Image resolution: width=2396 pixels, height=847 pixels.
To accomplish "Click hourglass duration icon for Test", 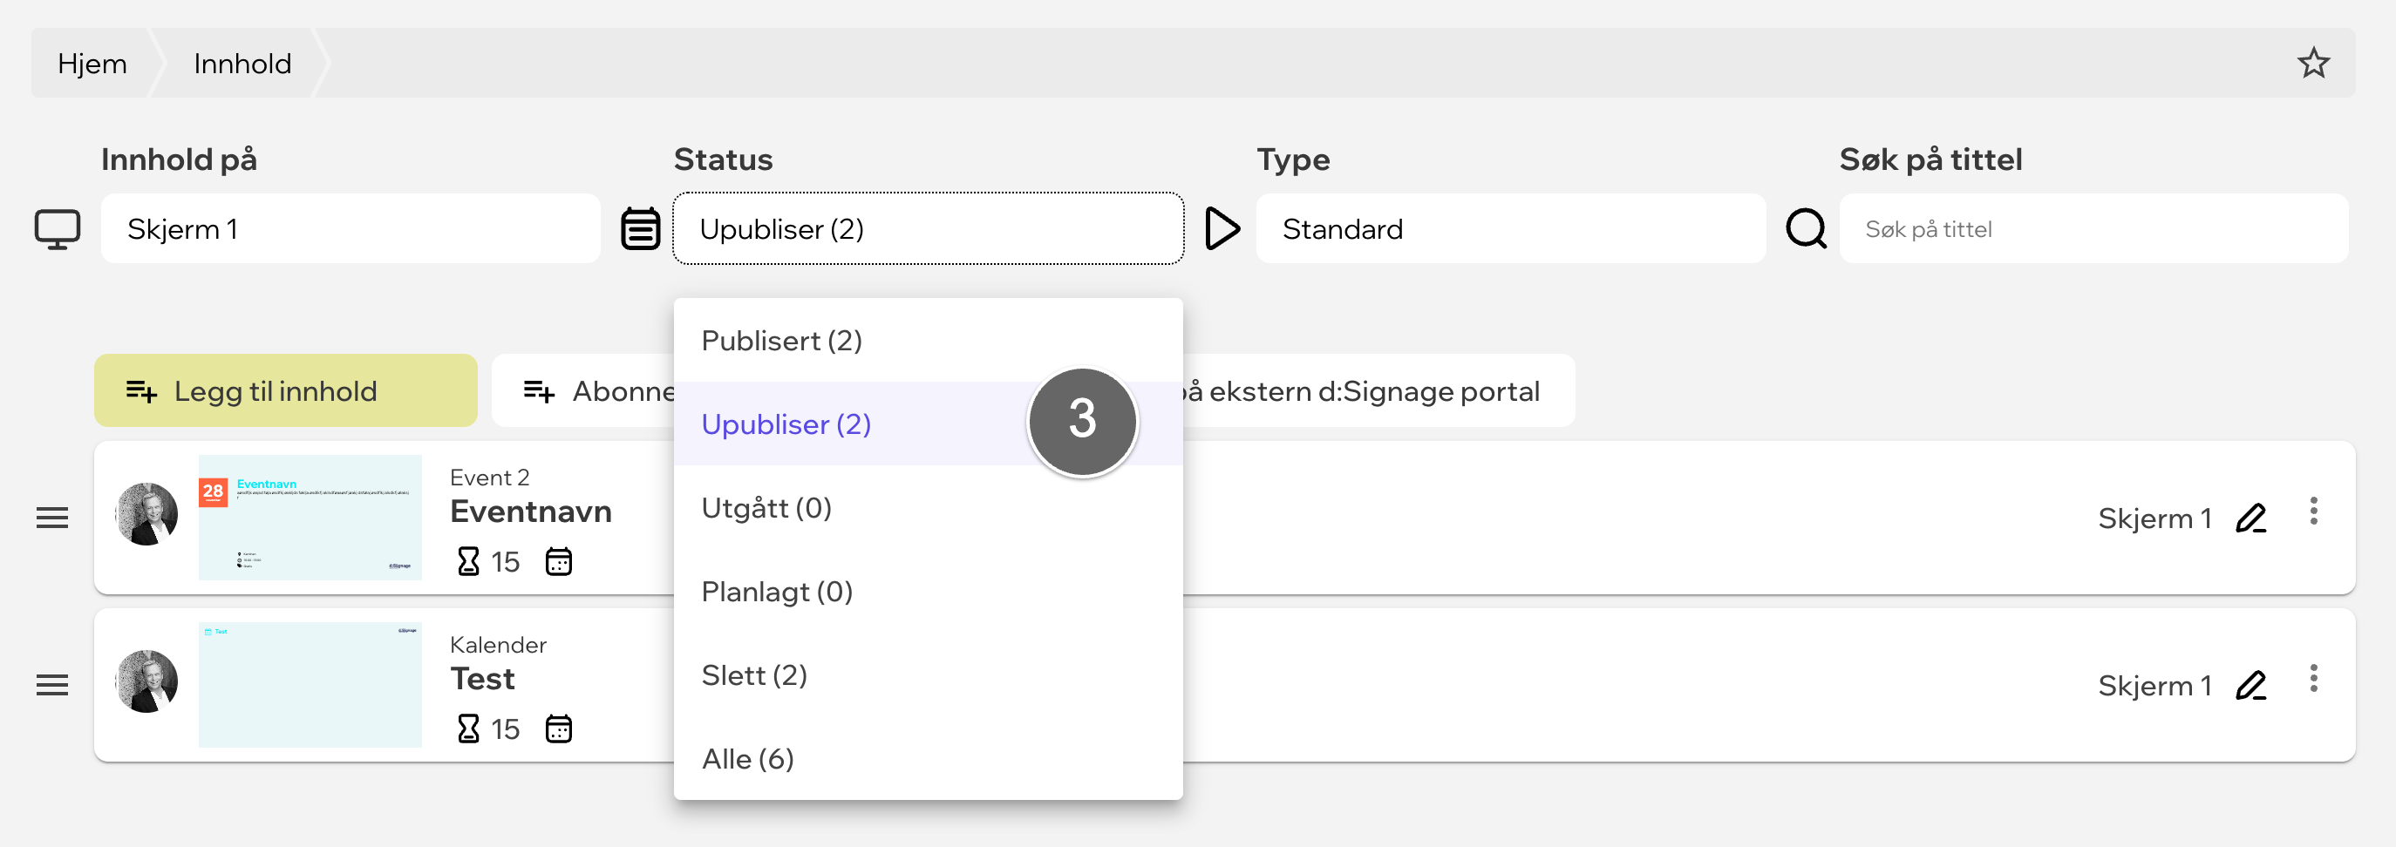I will [x=468, y=728].
